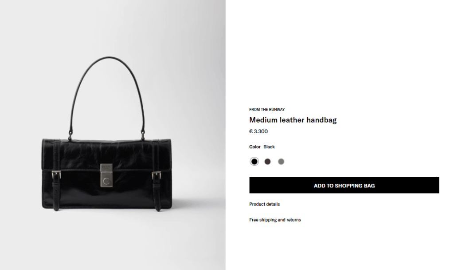Image resolution: width=454 pixels, height=270 pixels.
Task: Click the top of the bag's handle
Action: (109, 58)
